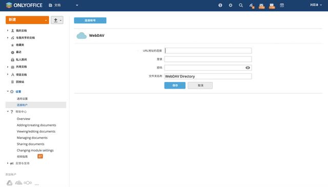Screen dimensions: 328x187
Task: Open Private Room lock icon
Action: click(12, 59)
